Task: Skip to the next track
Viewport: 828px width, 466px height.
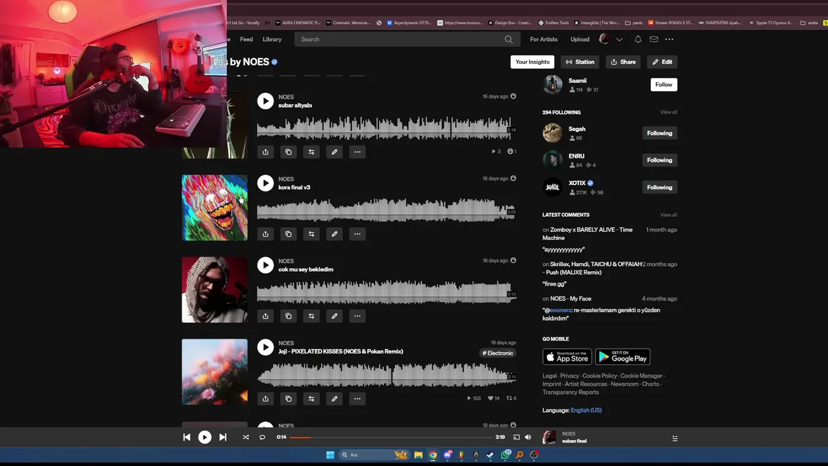Action: point(223,438)
